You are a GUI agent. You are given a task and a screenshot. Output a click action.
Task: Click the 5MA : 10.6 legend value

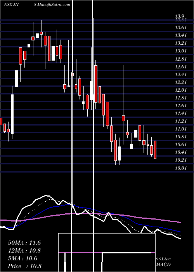click(x=23, y=258)
